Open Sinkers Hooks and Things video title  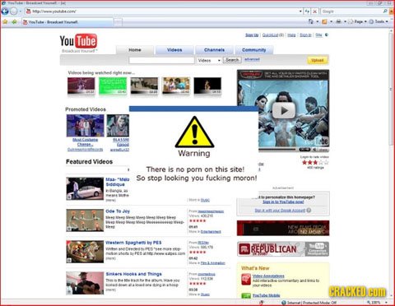coord(133,274)
